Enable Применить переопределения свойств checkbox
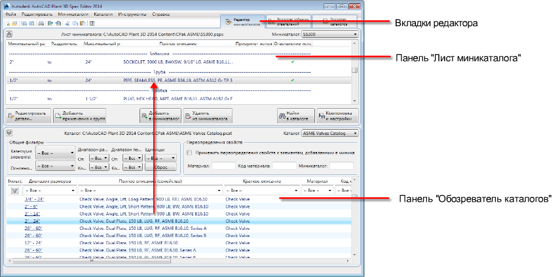560x277 pixels. (x=190, y=153)
